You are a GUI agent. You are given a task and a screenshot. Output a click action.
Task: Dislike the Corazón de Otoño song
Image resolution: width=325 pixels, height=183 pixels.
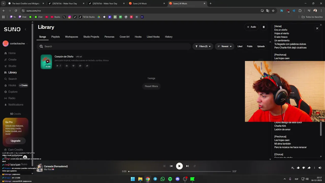coord(73,66)
